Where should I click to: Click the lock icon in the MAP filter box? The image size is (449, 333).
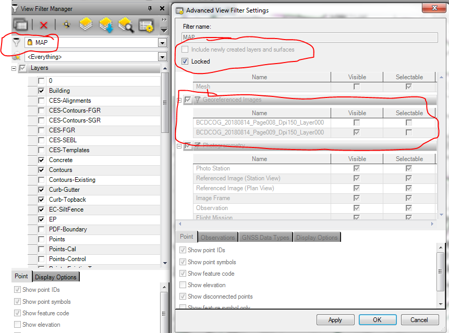30,42
